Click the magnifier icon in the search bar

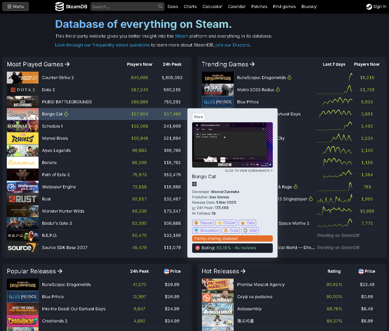click(160, 6)
